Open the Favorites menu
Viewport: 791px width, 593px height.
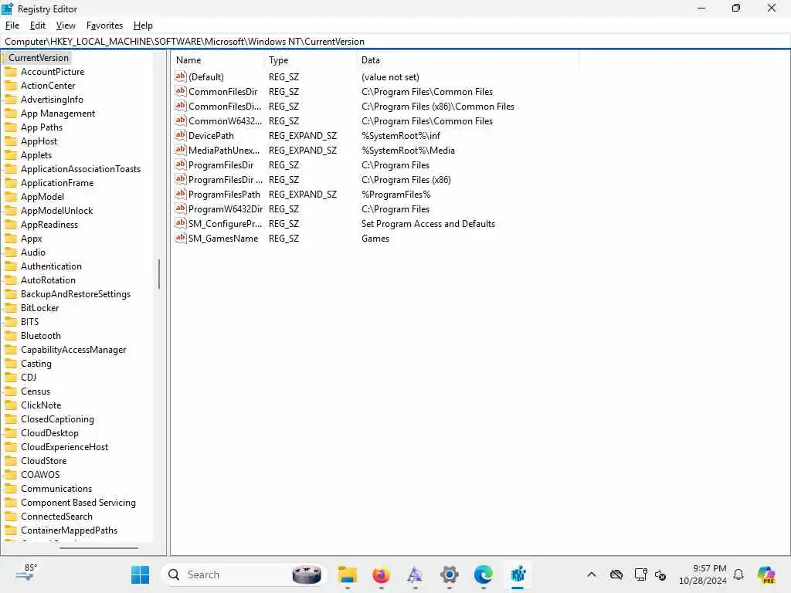(x=104, y=25)
